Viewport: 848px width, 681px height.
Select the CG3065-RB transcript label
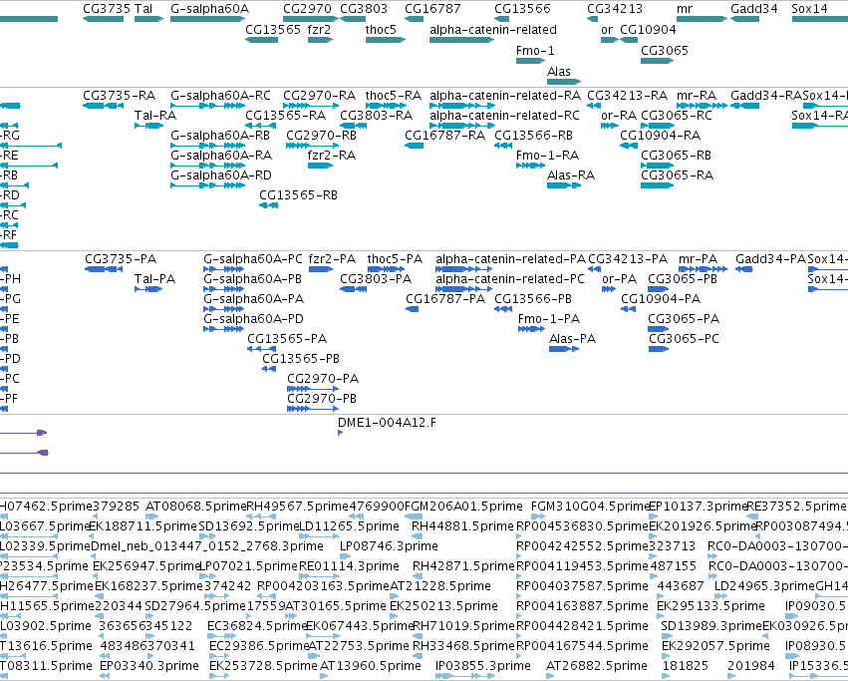coord(676,155)
